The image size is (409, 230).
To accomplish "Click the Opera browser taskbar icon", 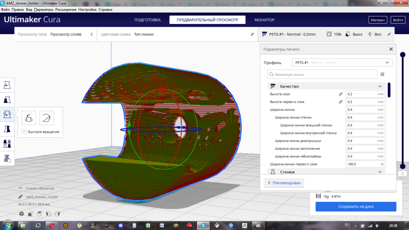I will tap(52, 225).
